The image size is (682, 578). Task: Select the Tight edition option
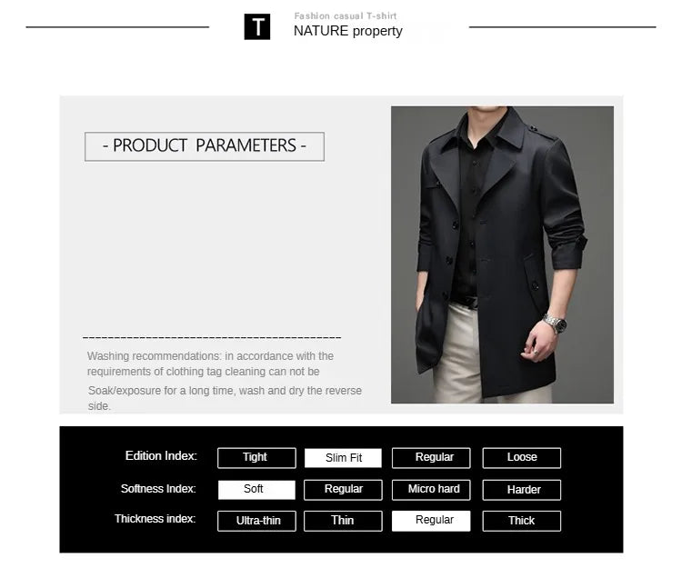256,457
